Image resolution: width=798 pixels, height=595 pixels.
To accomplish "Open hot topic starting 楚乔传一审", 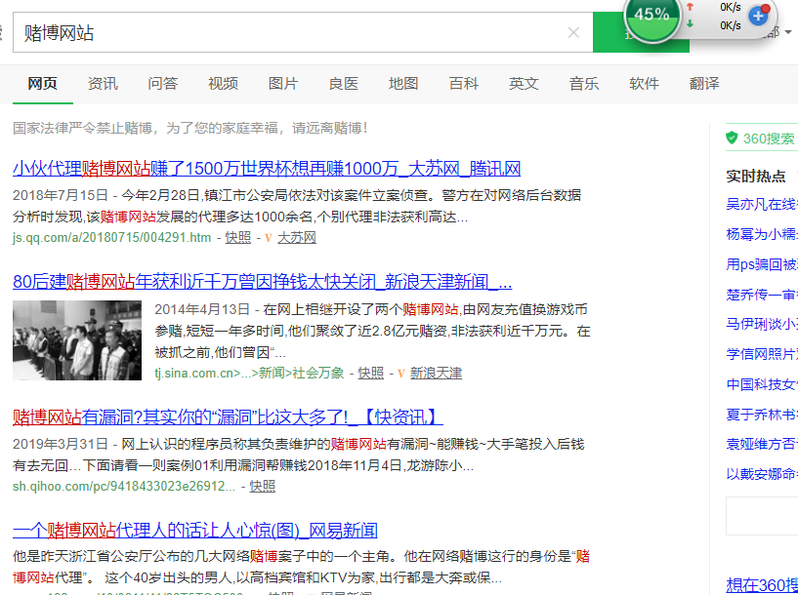I will [762, 295].
